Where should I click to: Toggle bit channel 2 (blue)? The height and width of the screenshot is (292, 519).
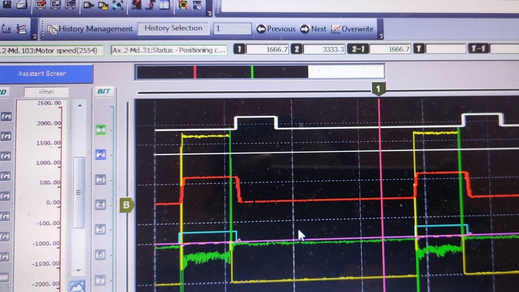pos(101,155)
